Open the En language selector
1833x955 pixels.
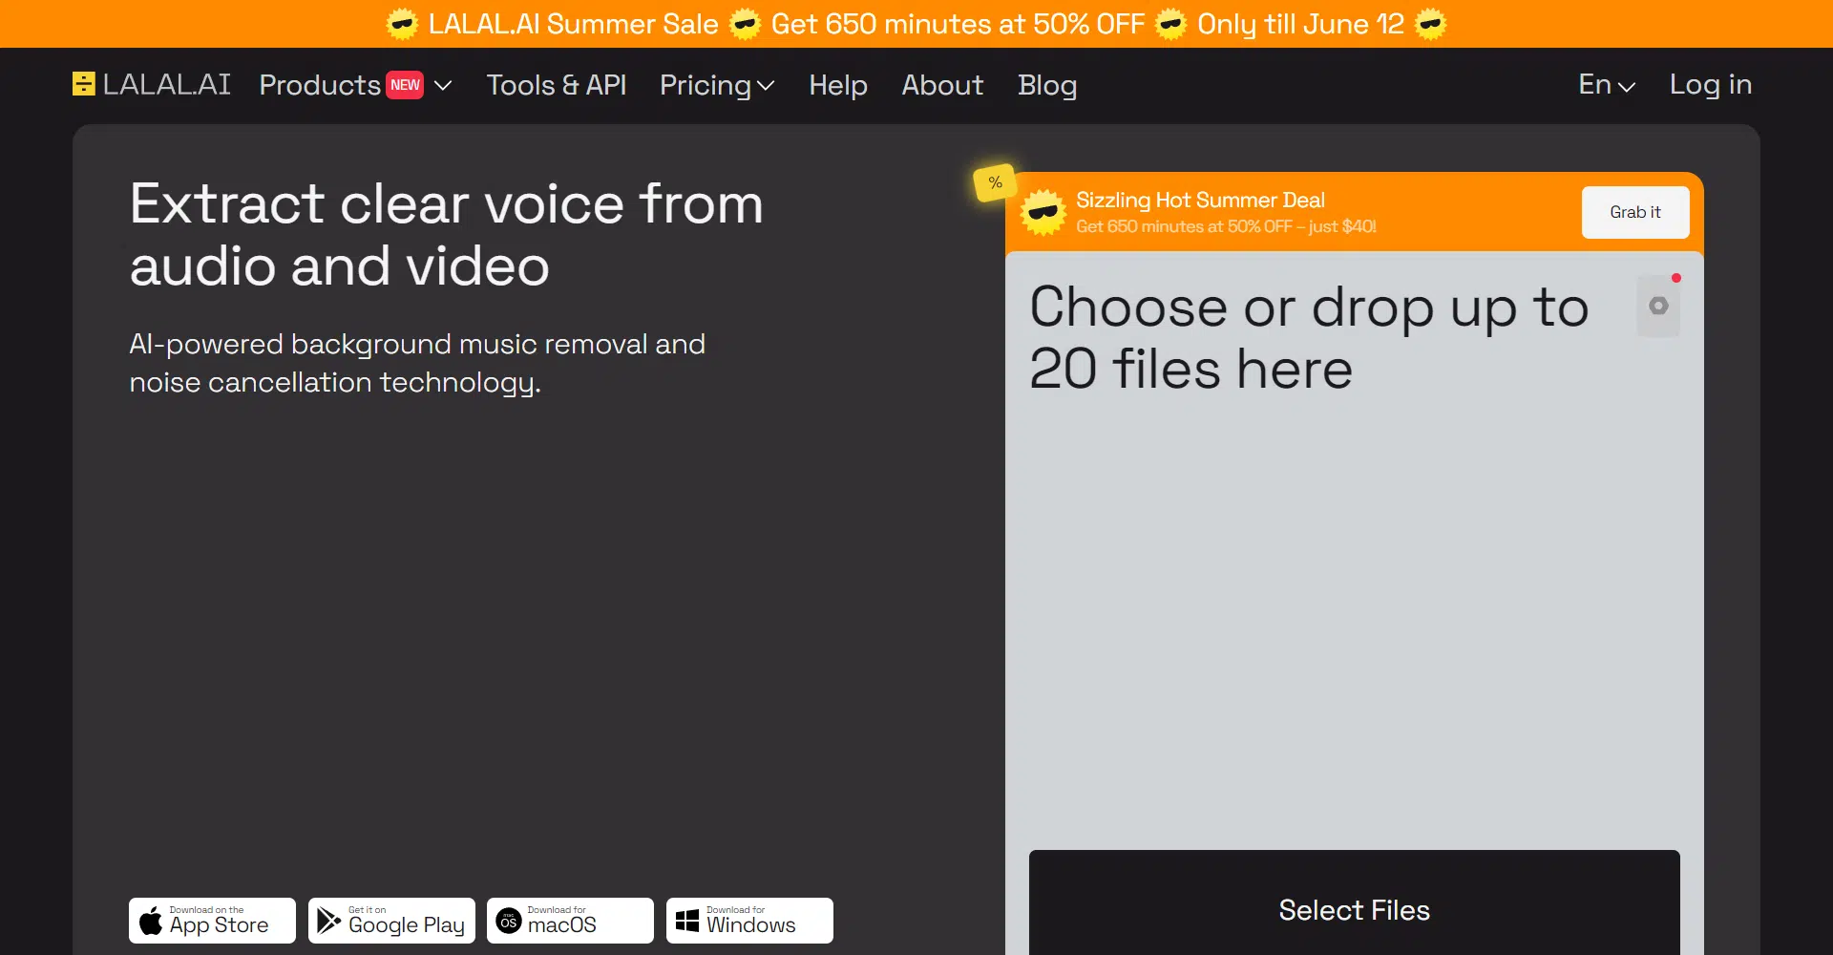coord(1606,85)
